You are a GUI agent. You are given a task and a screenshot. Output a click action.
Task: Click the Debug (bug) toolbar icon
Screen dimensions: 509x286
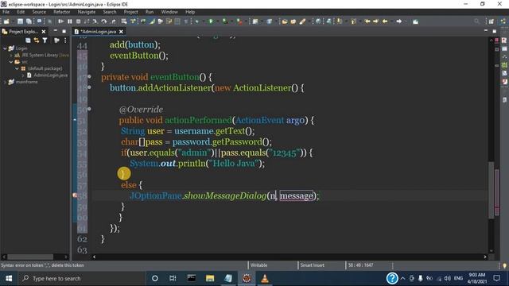click(196, 21)
